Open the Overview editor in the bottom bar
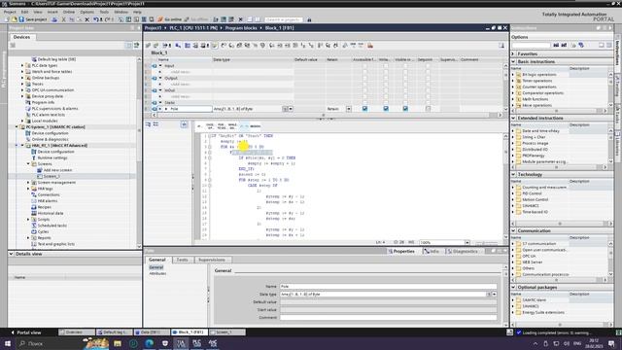 click(77, 332)
